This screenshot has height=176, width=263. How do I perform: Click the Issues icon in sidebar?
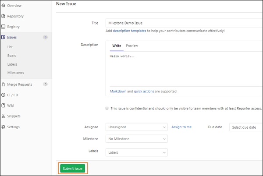click(3, 38)
